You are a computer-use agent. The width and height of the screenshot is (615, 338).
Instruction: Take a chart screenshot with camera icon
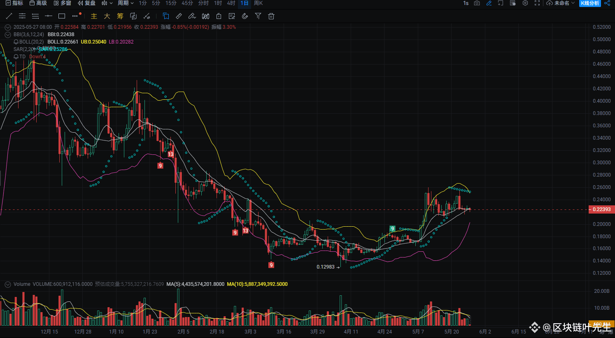point(477,3)
